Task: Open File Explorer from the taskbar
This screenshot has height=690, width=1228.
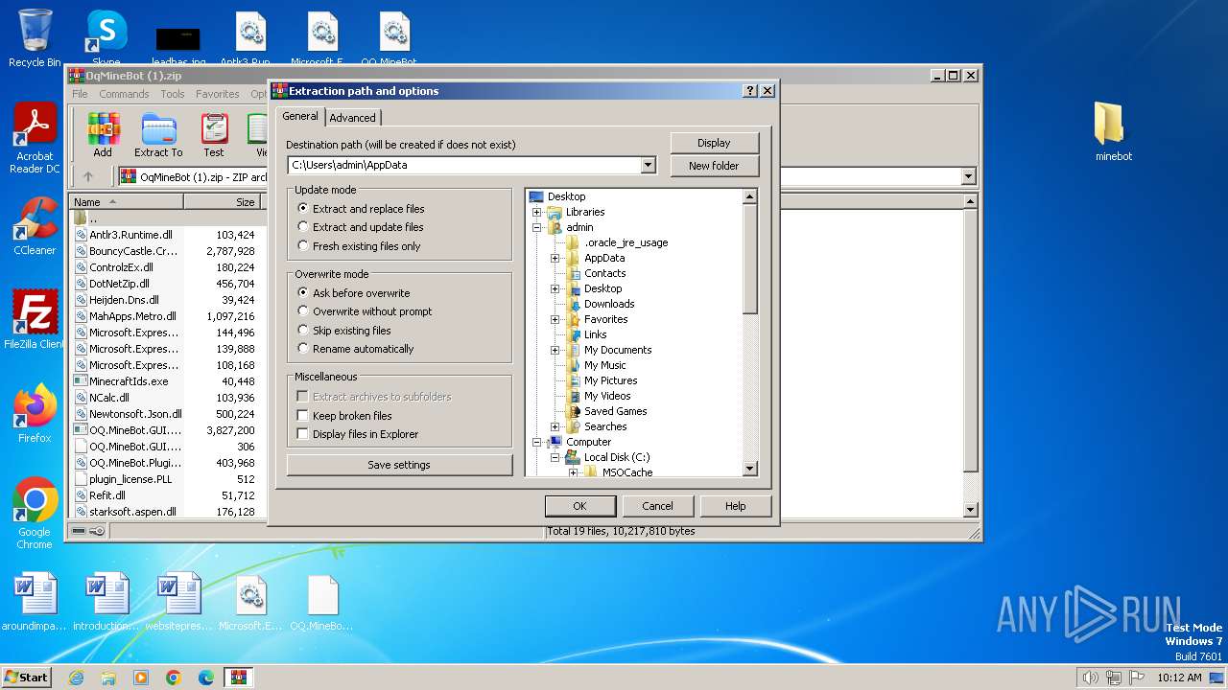Action: (108, 678)
